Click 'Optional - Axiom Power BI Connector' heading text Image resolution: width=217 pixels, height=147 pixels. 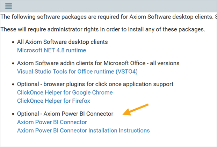pyautogui.click(x=65, y=114)
